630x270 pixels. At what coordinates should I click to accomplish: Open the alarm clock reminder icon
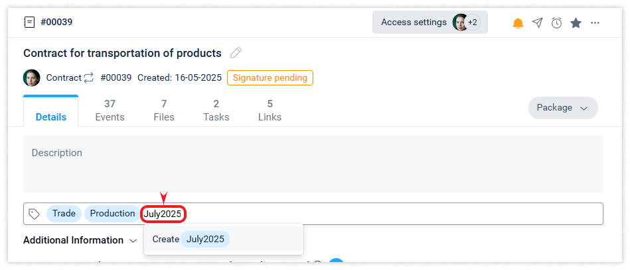[556, 23]
